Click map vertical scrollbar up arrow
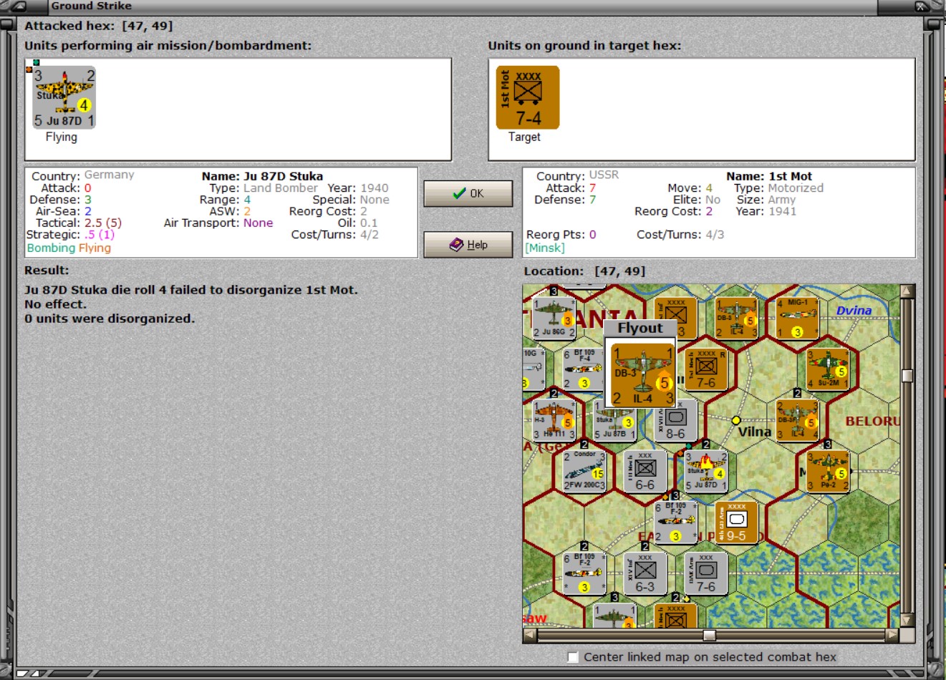946x680 pixels. pyautogui.click(x=907, y=291)
